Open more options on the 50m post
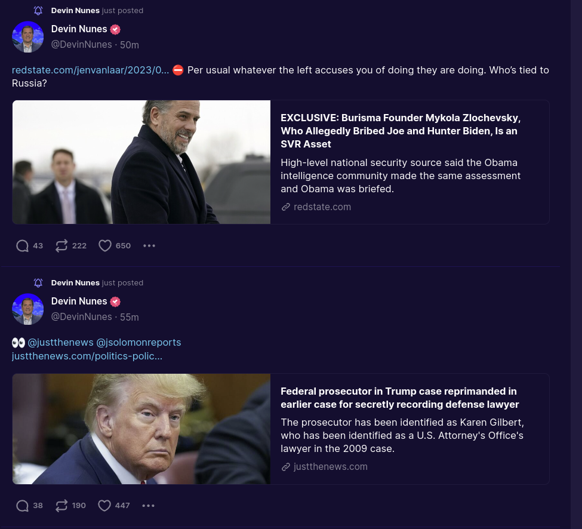582x529 pixels. [x=149, y=246]
